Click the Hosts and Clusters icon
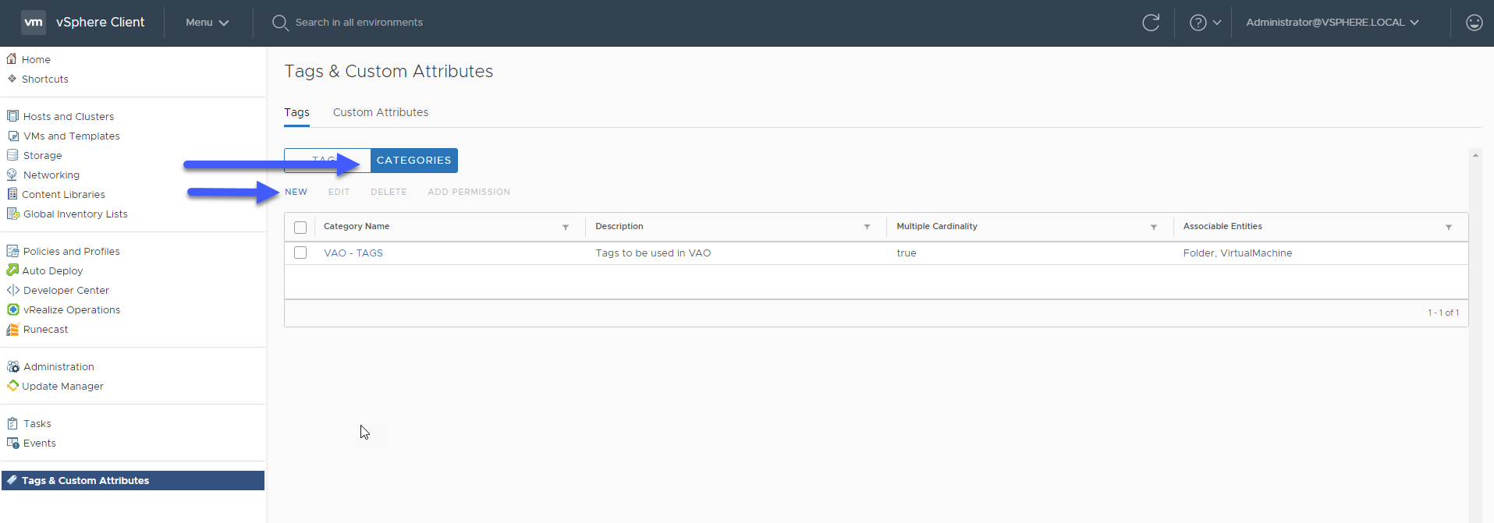Screen dimensions: 1494x523 point(12,116)
